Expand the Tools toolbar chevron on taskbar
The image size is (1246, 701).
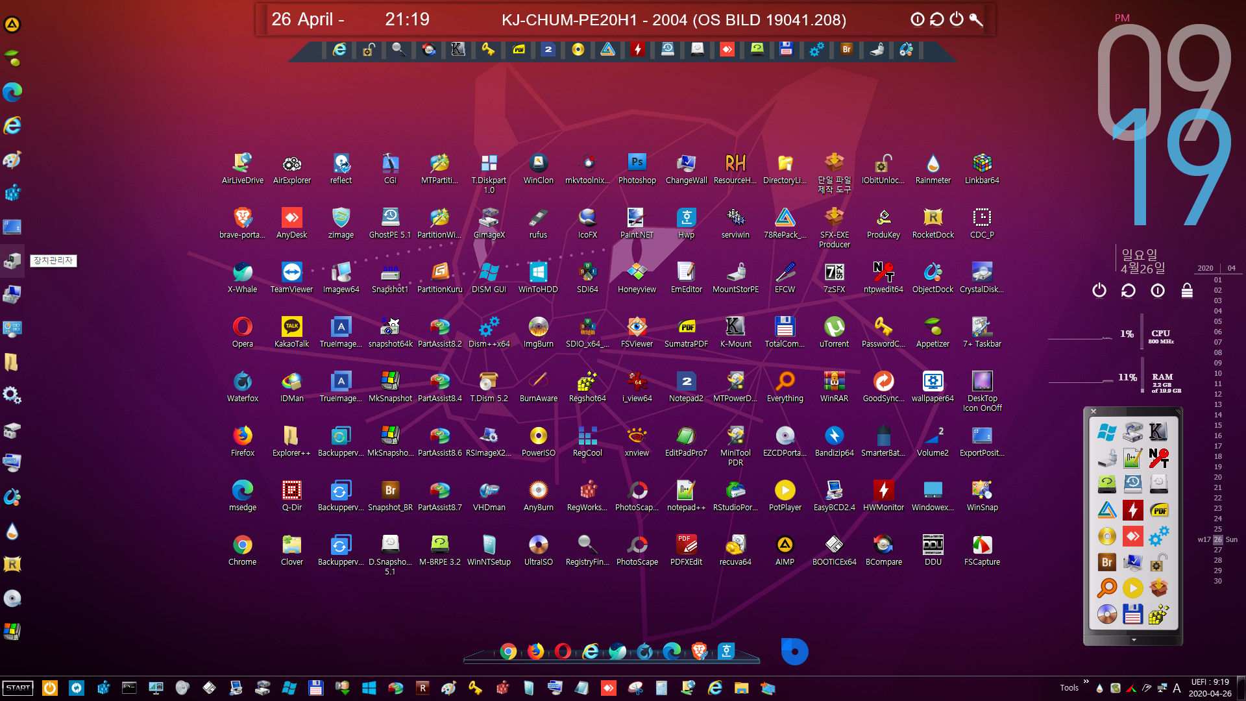click(1086, 682)
